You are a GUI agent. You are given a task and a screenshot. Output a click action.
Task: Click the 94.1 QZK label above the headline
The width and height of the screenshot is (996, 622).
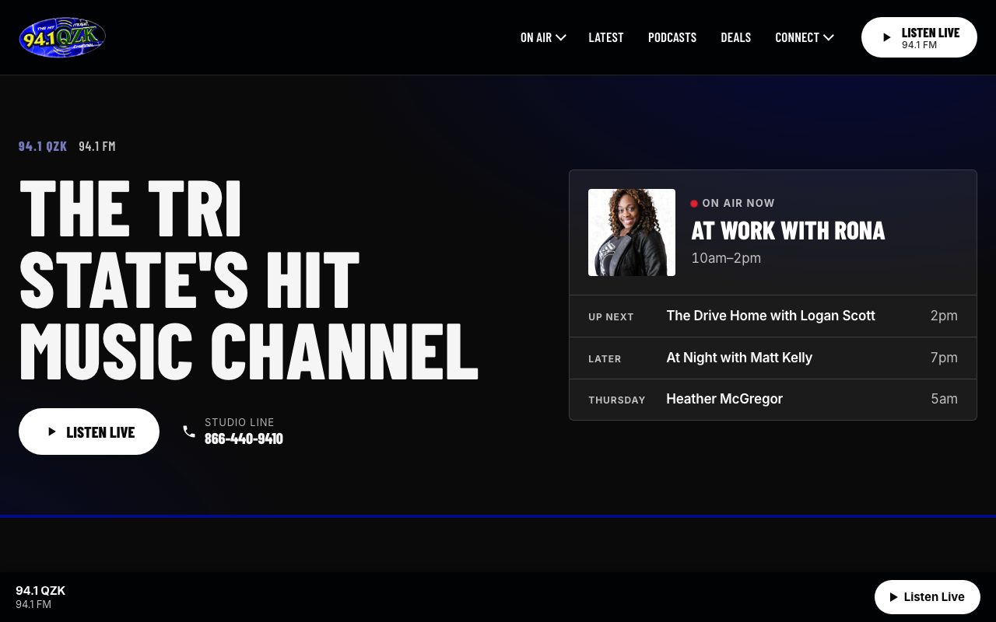(43, 146)
